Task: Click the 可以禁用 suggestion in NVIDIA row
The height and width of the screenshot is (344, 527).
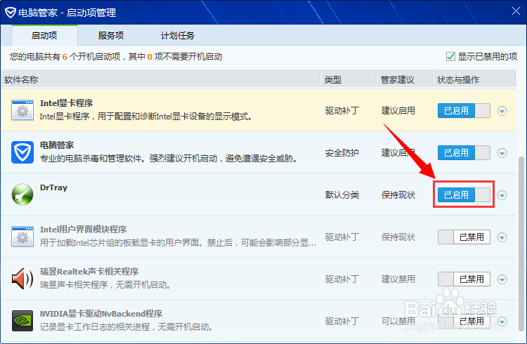Action: click(398, 322)
